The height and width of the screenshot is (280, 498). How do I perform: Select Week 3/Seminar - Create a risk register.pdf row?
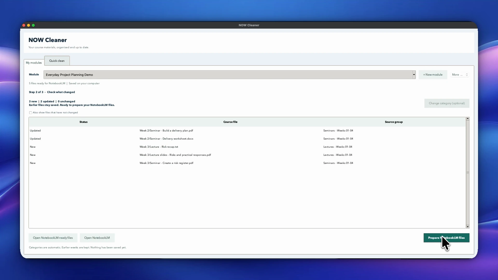[247, 163]
